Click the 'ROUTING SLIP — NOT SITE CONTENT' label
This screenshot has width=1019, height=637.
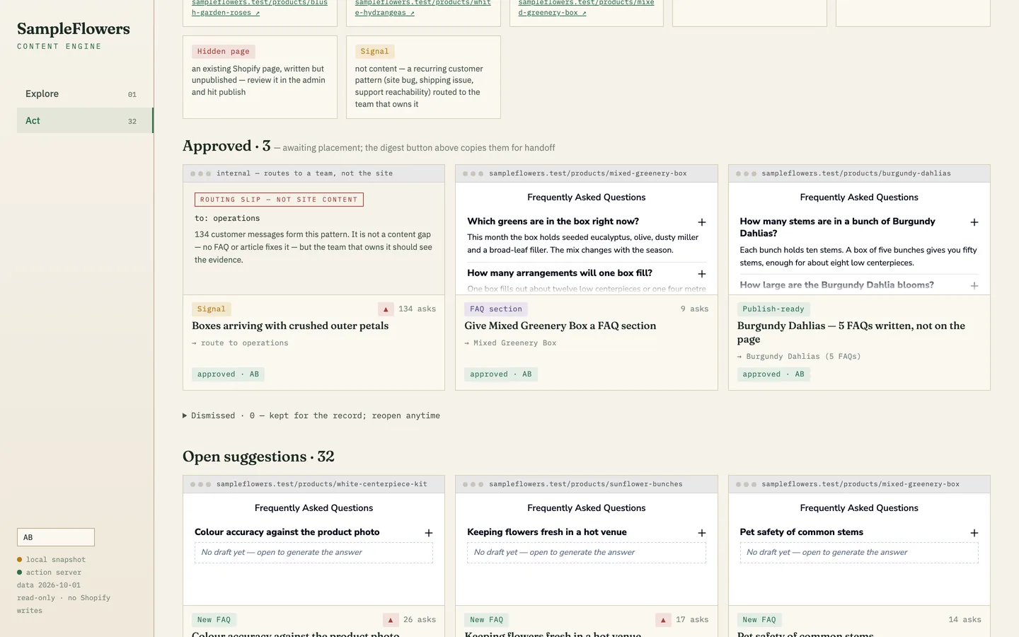[x=279, y=200]
